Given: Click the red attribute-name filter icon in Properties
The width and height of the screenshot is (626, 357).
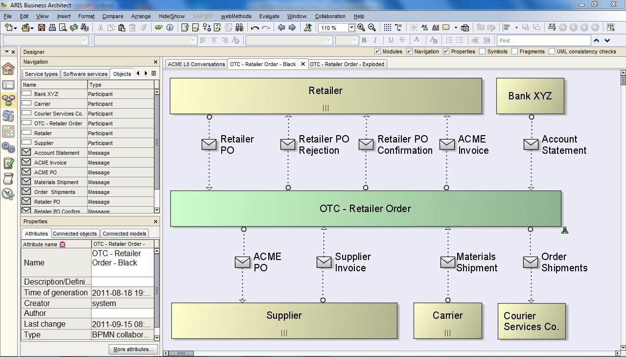Looking at the screenshot, I should [62, 244].
